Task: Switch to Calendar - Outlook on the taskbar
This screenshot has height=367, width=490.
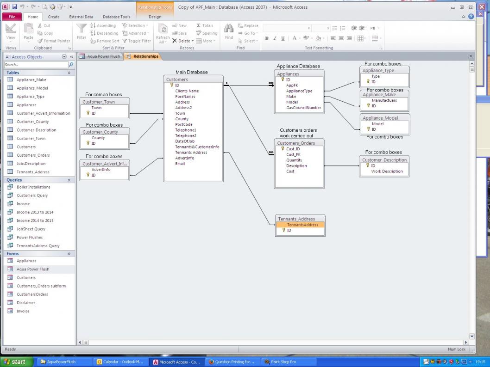Action: point(120,362)
